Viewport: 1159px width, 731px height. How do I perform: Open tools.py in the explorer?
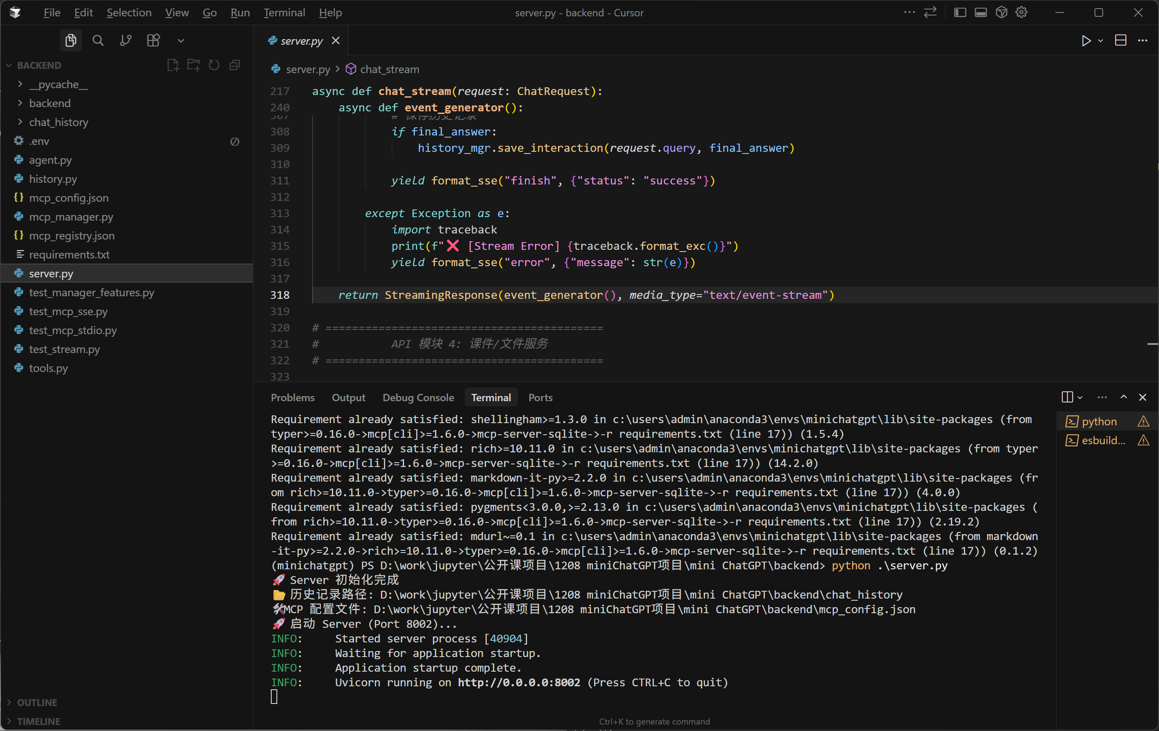127,368
